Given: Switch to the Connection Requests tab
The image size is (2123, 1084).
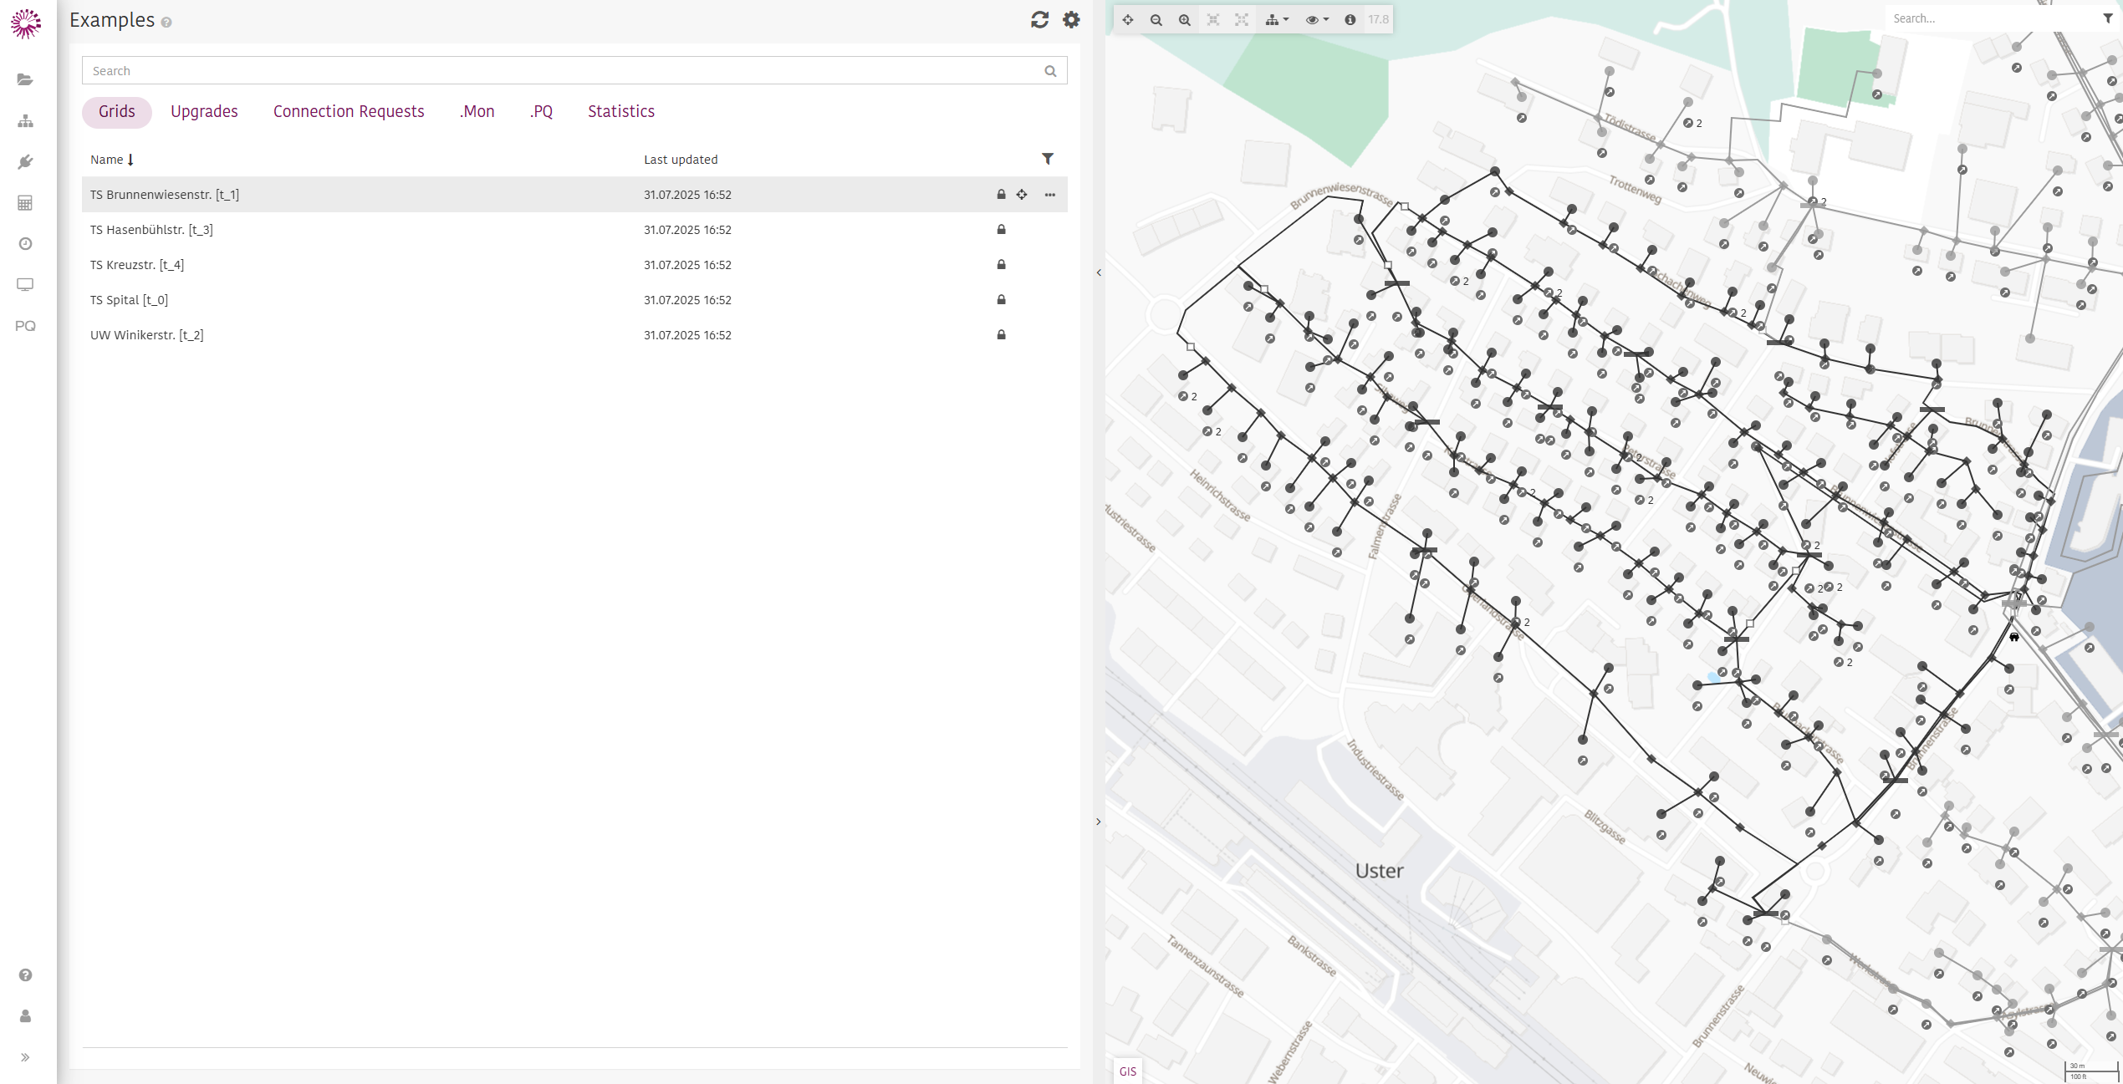Looking at the screenshot, I should tap(349, 112).
